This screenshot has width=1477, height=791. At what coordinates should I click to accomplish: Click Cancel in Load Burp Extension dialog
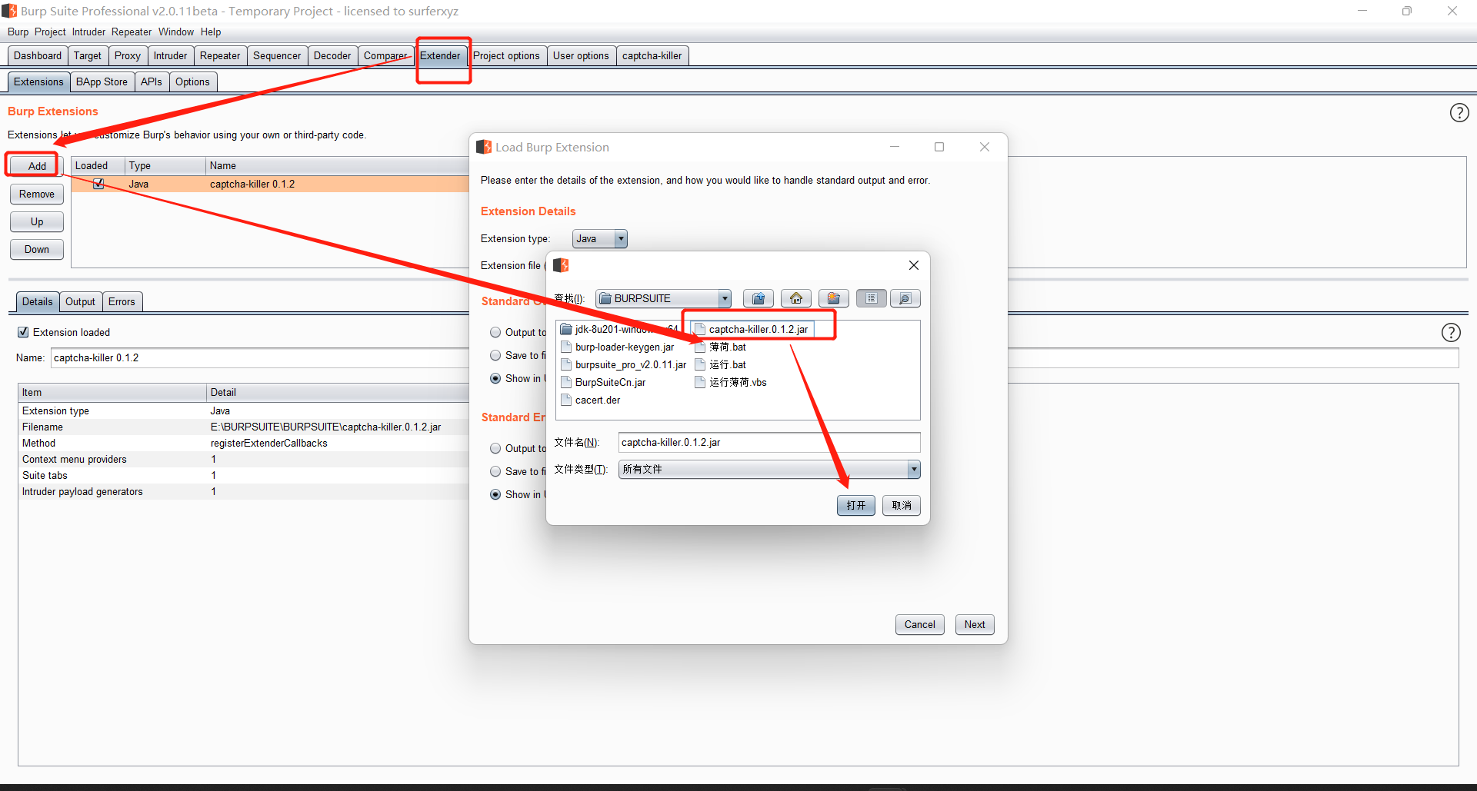920,624
